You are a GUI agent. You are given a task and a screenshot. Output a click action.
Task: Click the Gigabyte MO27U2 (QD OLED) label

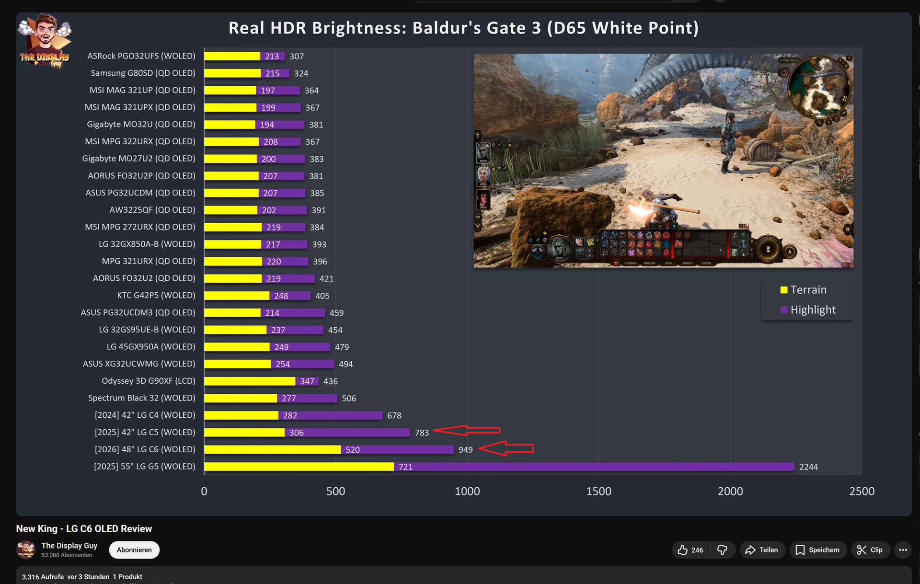[x=138, y=159]
